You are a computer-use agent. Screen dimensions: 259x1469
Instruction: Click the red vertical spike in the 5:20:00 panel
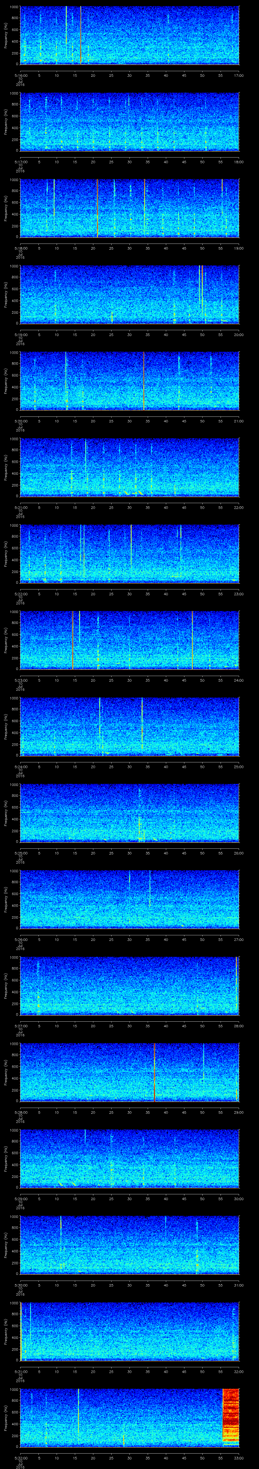click(144, 381)
